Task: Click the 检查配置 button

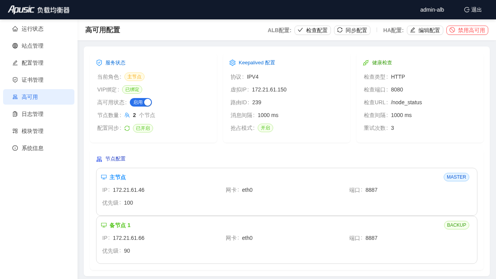Action: tap(313, 30)
